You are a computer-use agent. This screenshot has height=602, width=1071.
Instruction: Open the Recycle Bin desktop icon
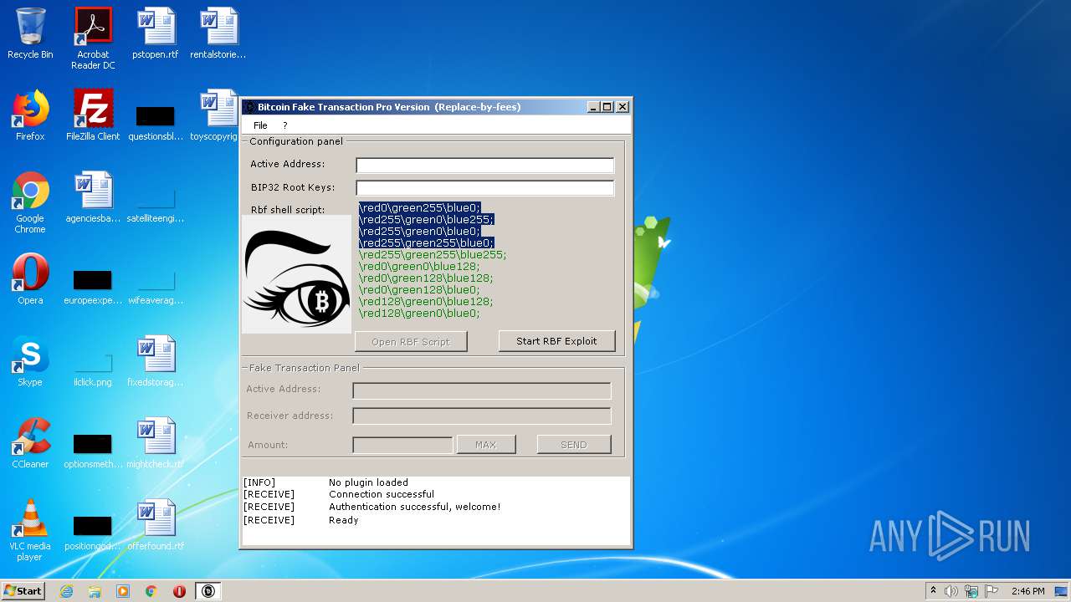tap(30, 33)
